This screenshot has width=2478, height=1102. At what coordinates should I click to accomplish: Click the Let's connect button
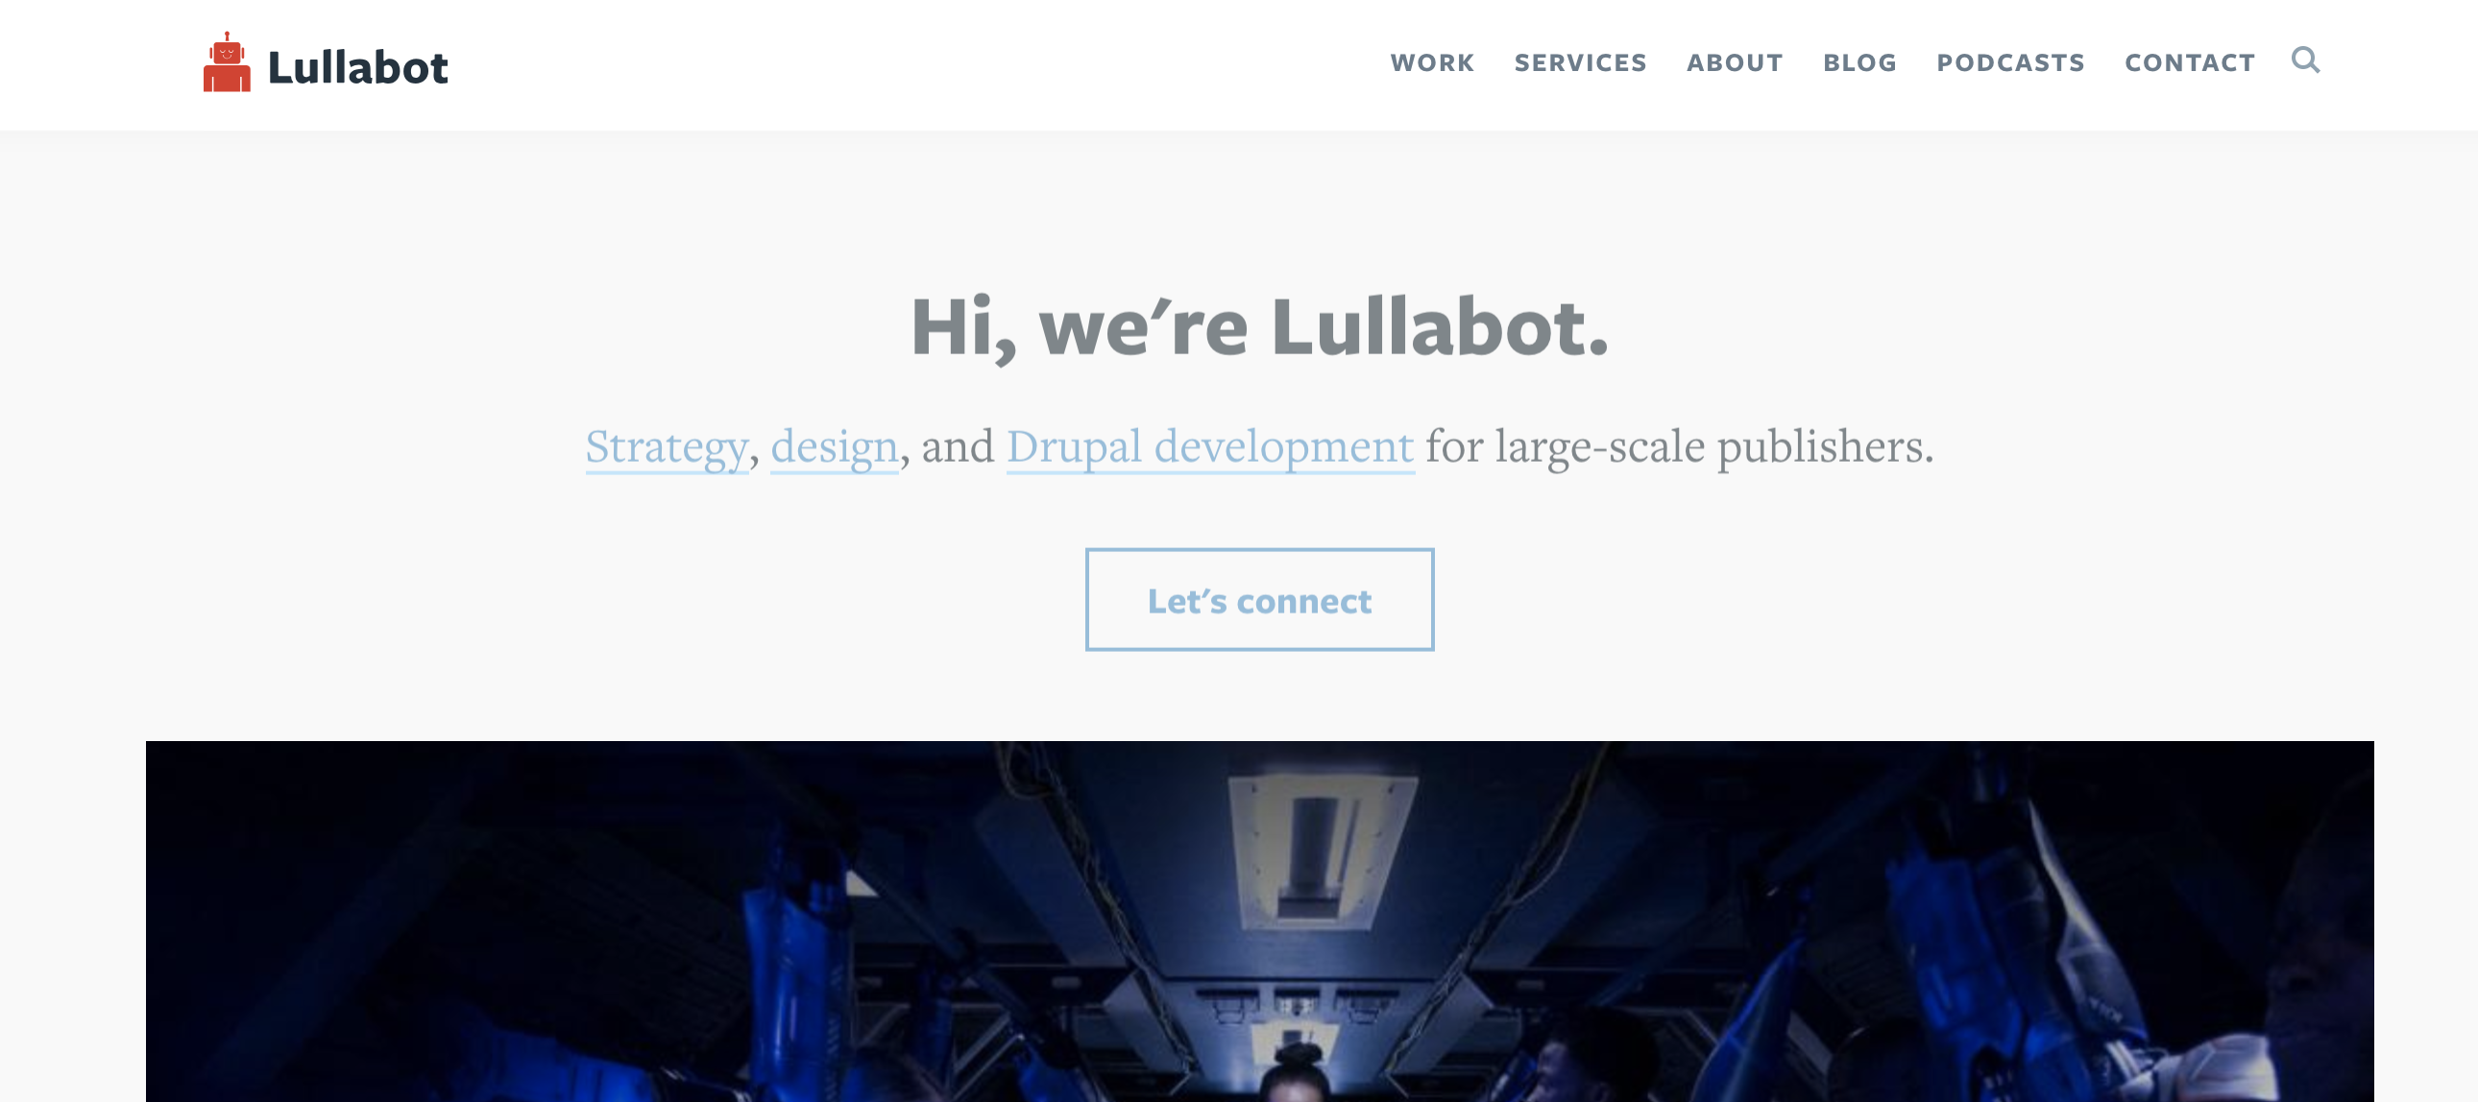point(1259,598)
